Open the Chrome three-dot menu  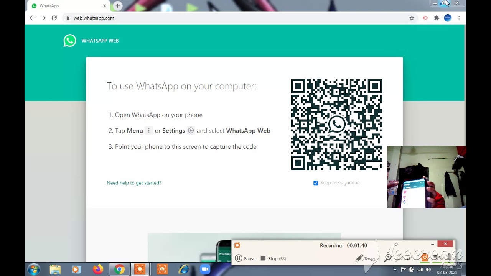click(x=459, y=18)
